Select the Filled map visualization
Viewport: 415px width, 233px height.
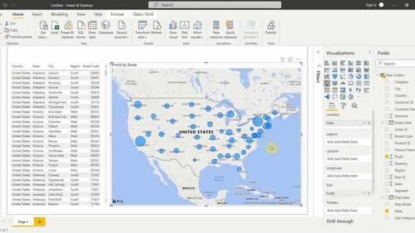click(335, 83)
